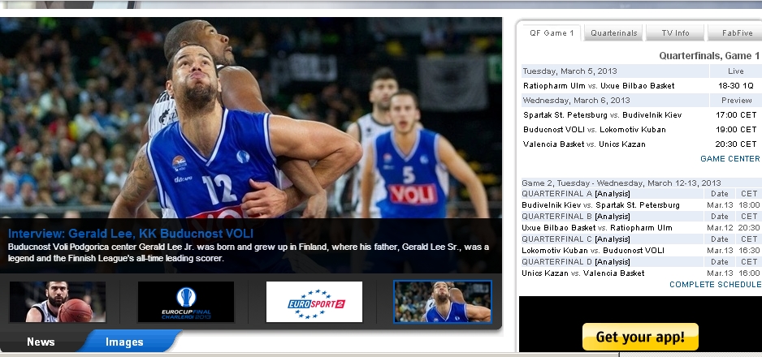Select the Eurosport 2 logo thumbnail

coord(314,302)
